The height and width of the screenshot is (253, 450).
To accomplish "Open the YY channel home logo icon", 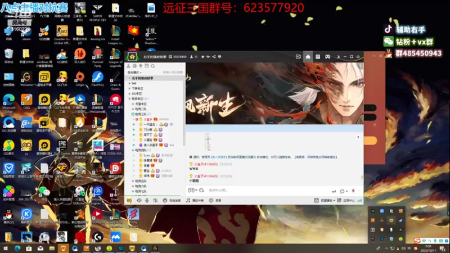I will click(132, 57).
